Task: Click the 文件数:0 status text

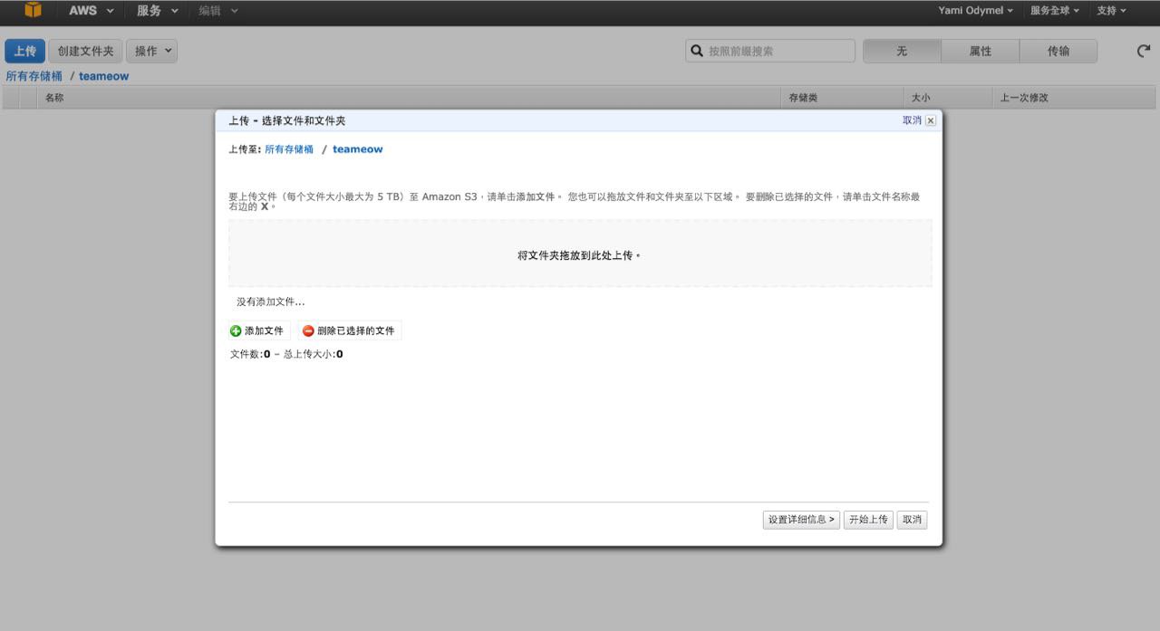Action: pos(250,354)
